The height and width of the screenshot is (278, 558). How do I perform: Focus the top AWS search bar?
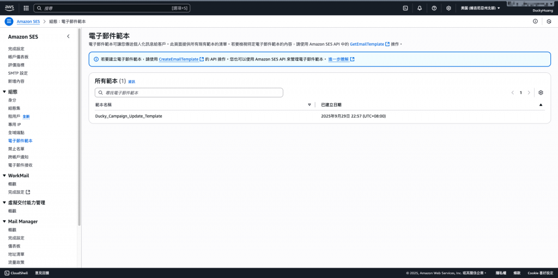[x=112, y=8]
